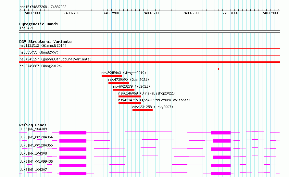Open variant esv2749887 (Wong2012b) label

pos(41,66)
